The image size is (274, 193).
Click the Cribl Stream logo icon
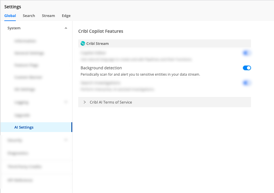tap(83, 43)
